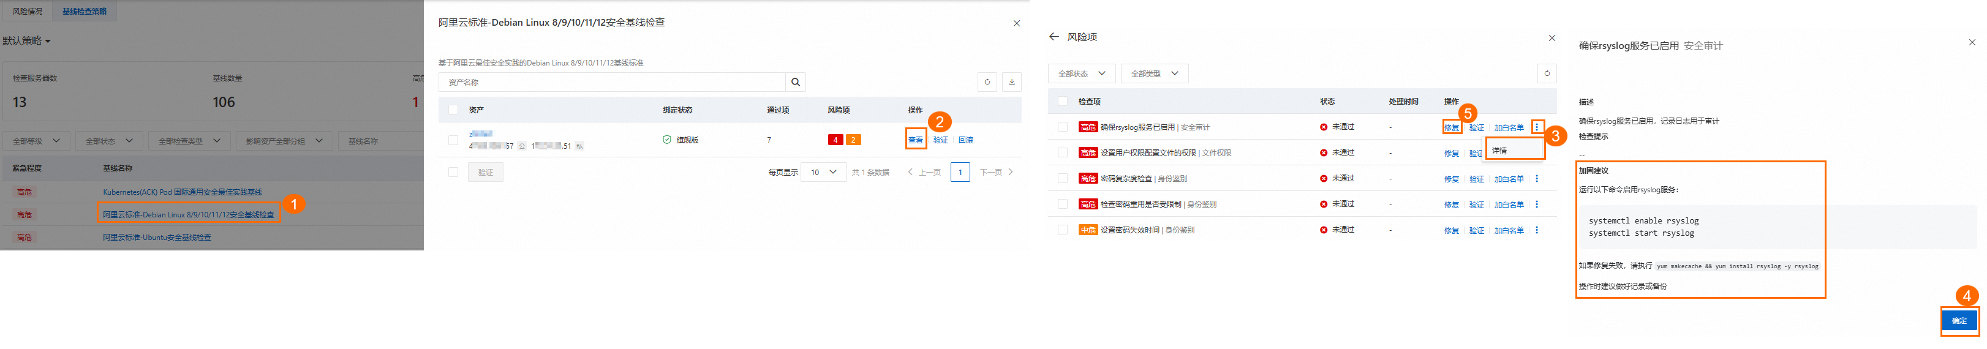
Task: Open more menu for 设置密码失效时间 row
Action: coord(1537,230)
